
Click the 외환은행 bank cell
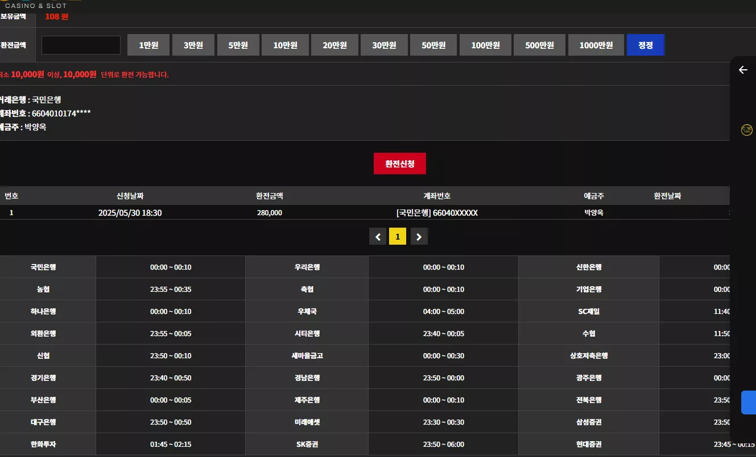(x=47, y=334)
